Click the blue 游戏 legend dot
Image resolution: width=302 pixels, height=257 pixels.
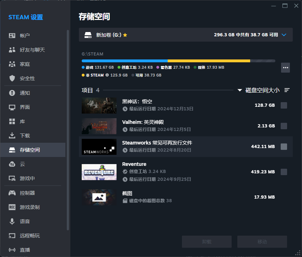(83, 67)
